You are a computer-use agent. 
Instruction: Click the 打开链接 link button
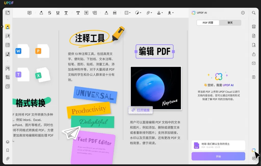pos(140,110)
